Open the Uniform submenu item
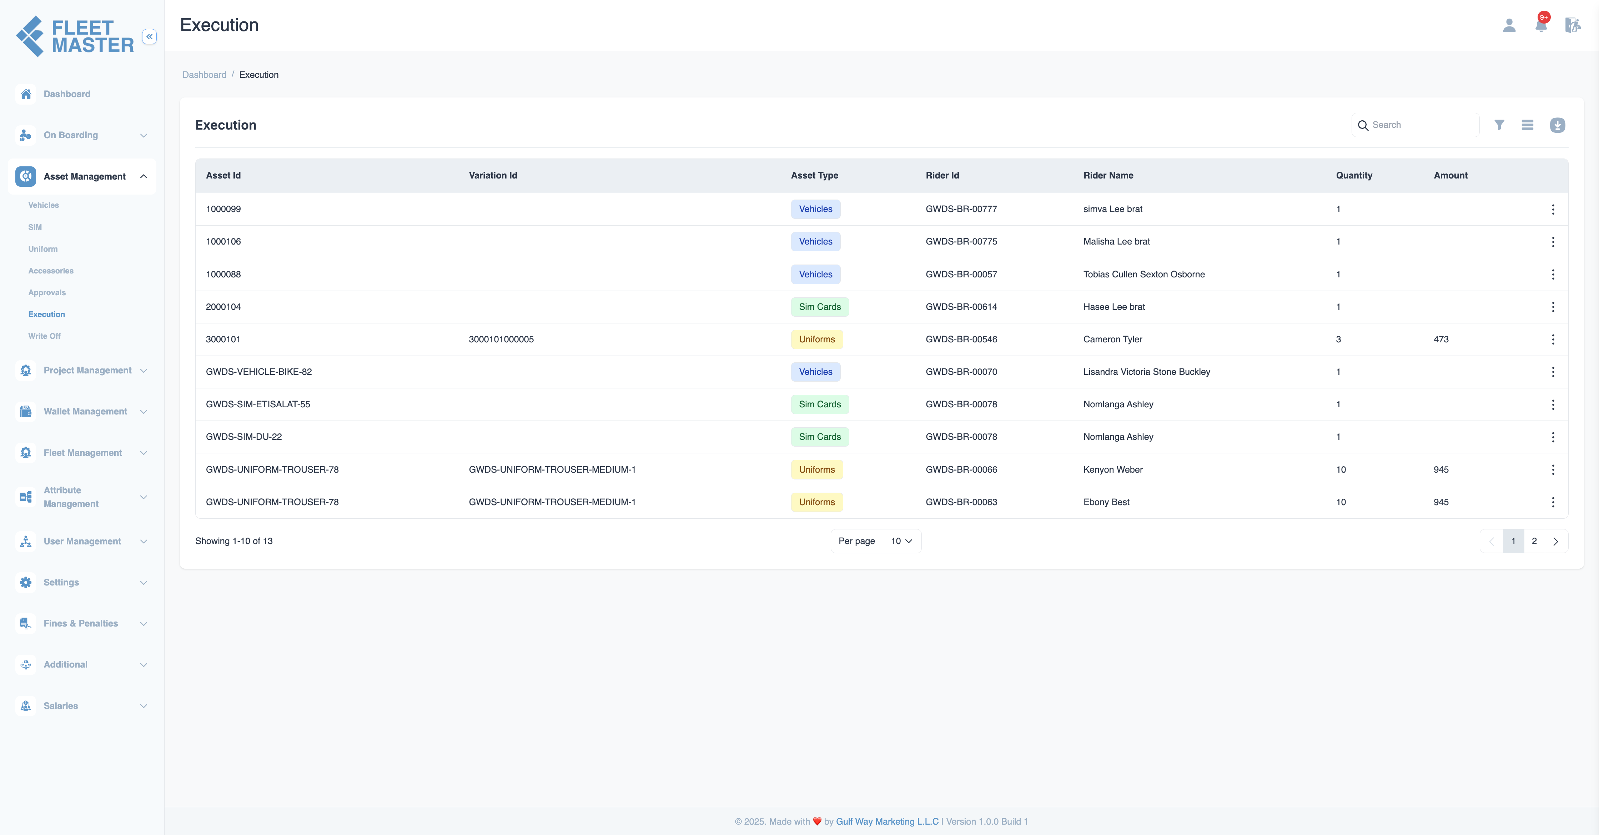 (43, 249)
